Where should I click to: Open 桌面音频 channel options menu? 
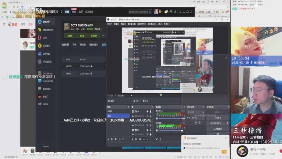point(157,126)
